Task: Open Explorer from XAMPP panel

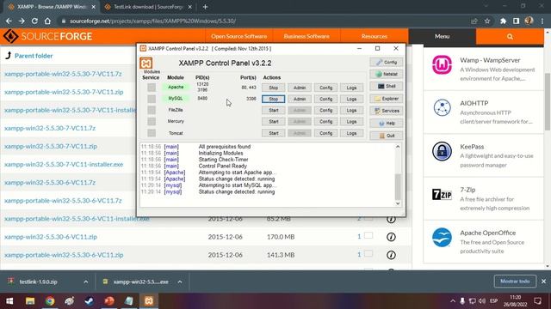Action: point(387,99)
